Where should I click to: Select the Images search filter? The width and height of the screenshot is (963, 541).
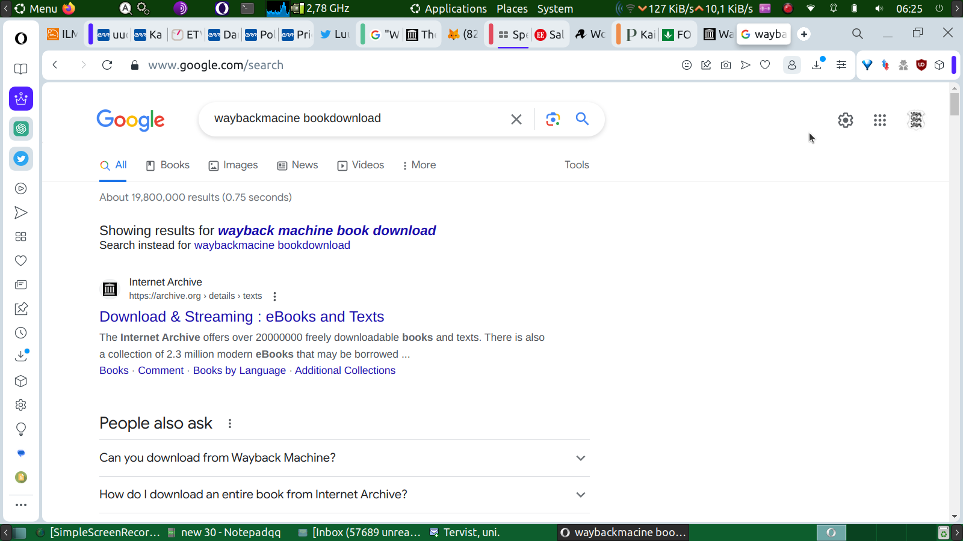click(233, 165)
